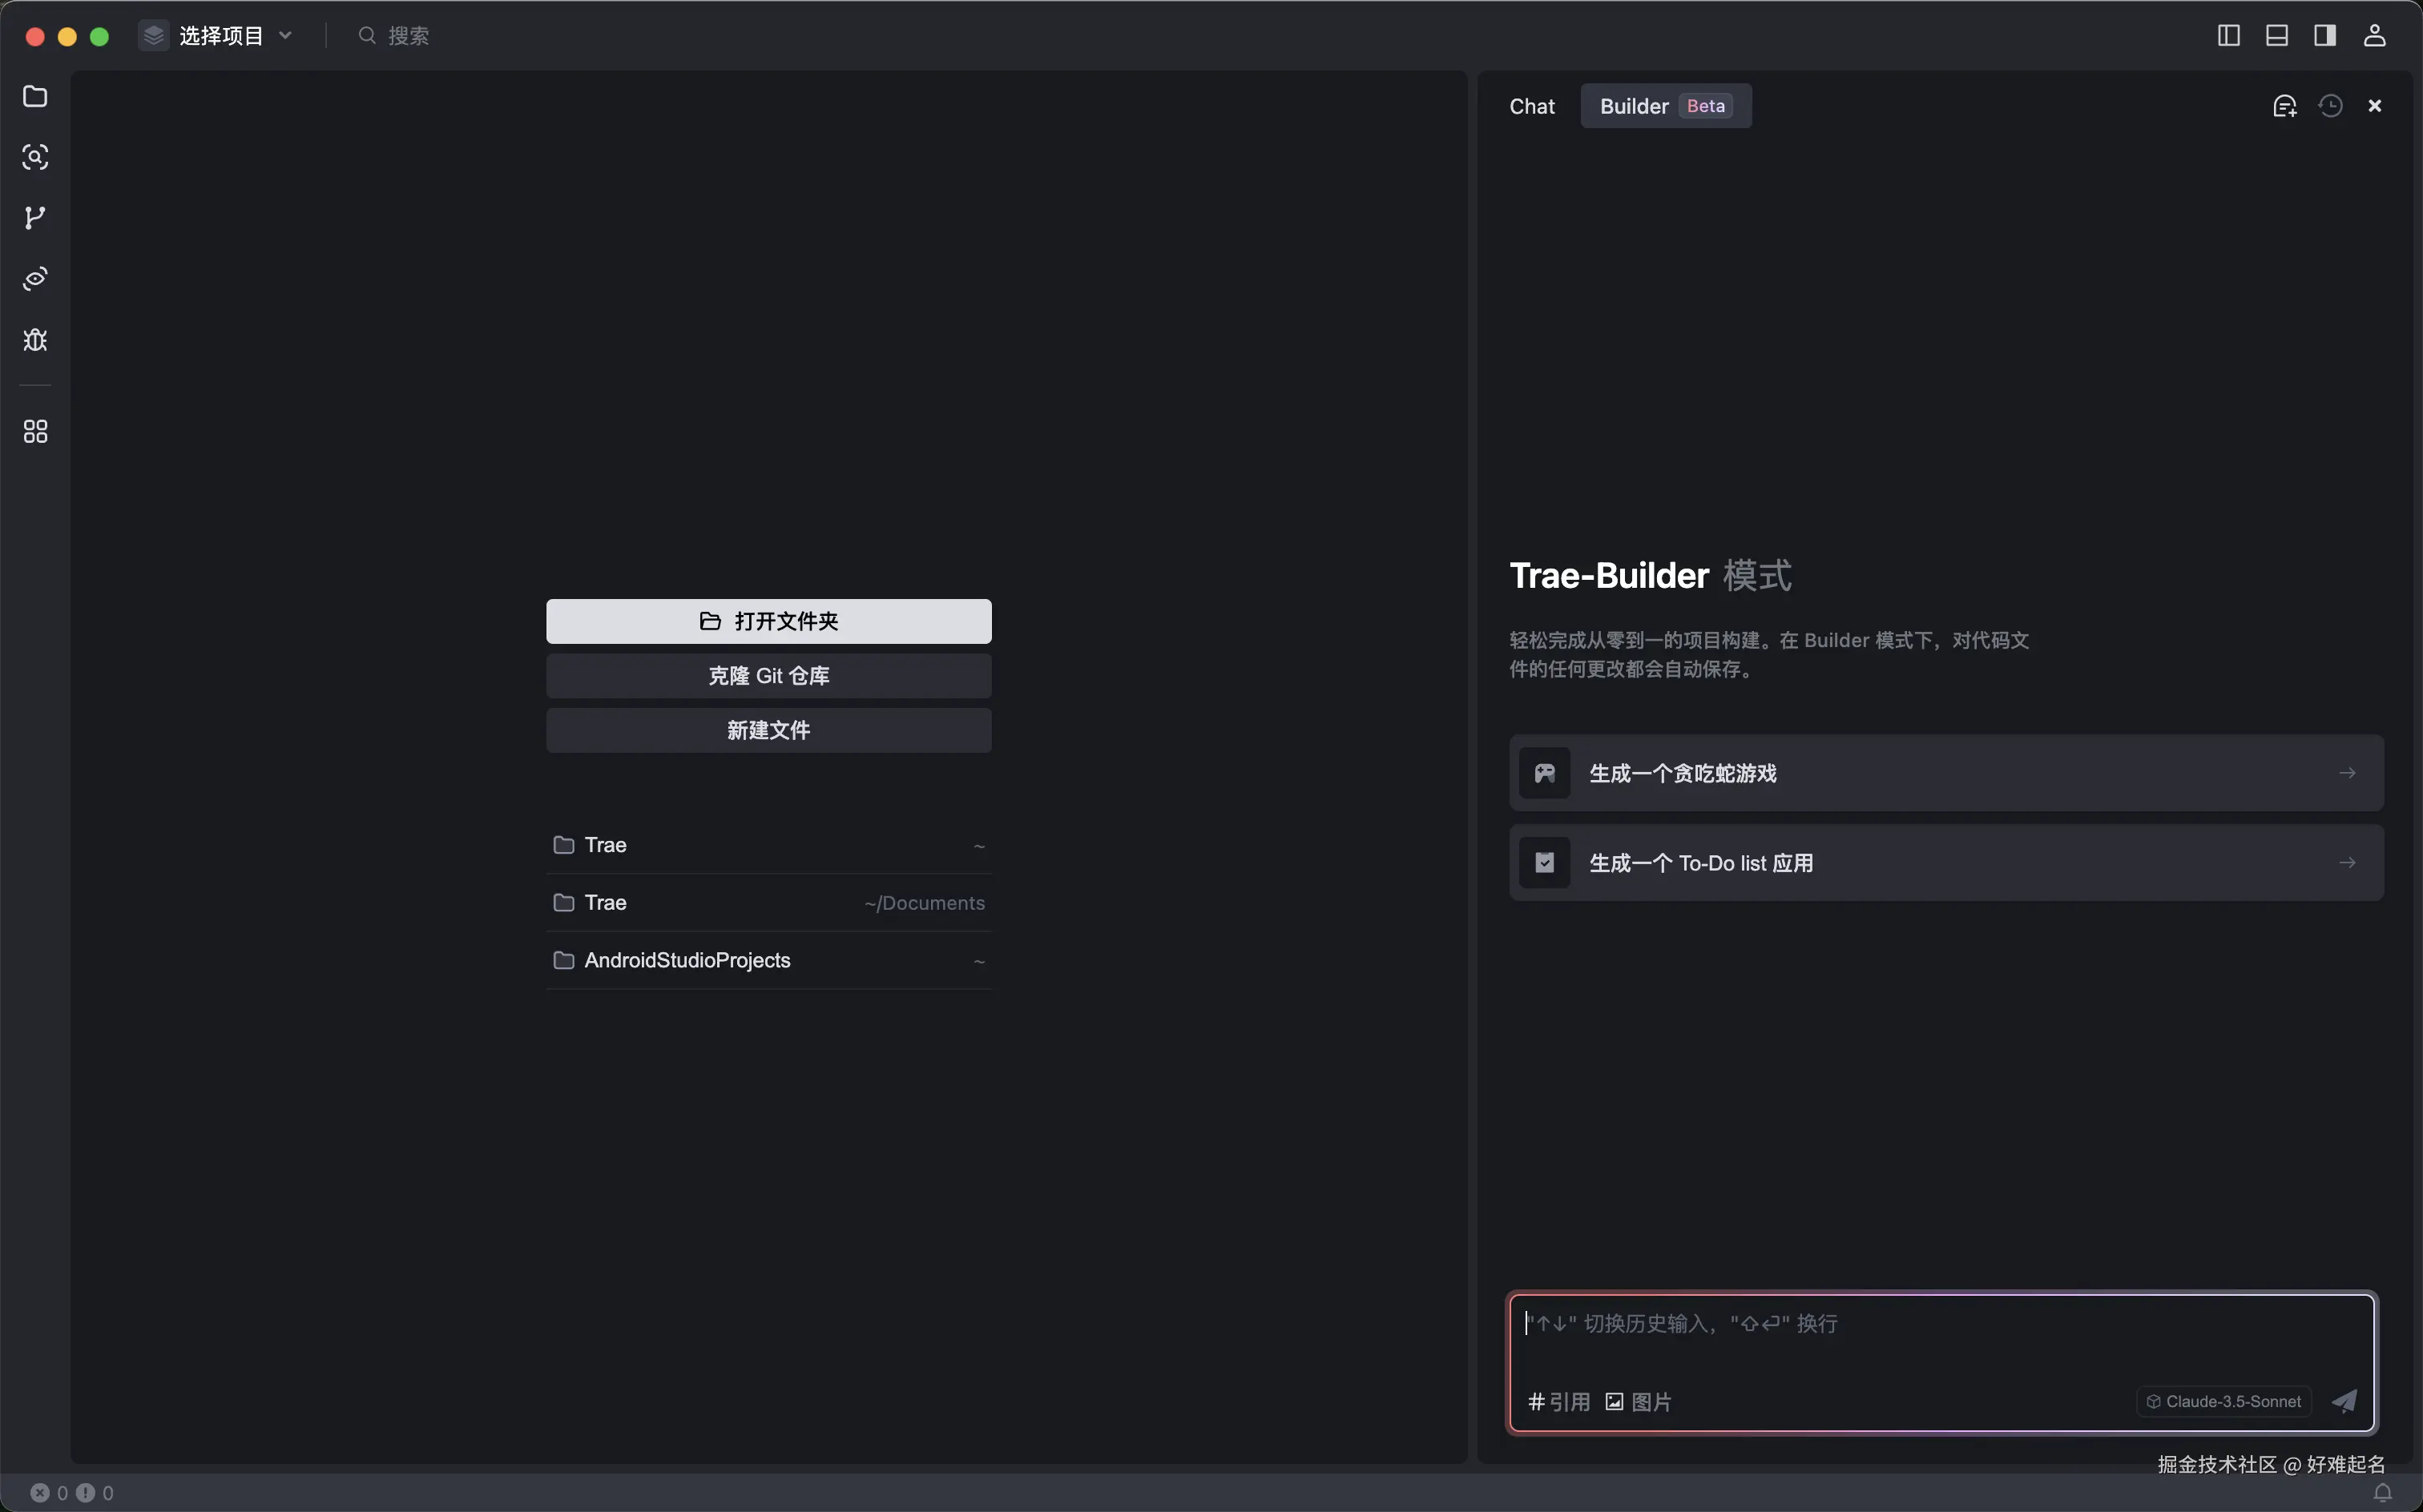
Task: Click the send message paper plane icon
Action: pos(2344,1401)
